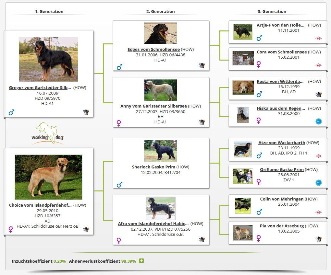Open Kosta vom Wittlerda... profile link

tap(280, 81)
